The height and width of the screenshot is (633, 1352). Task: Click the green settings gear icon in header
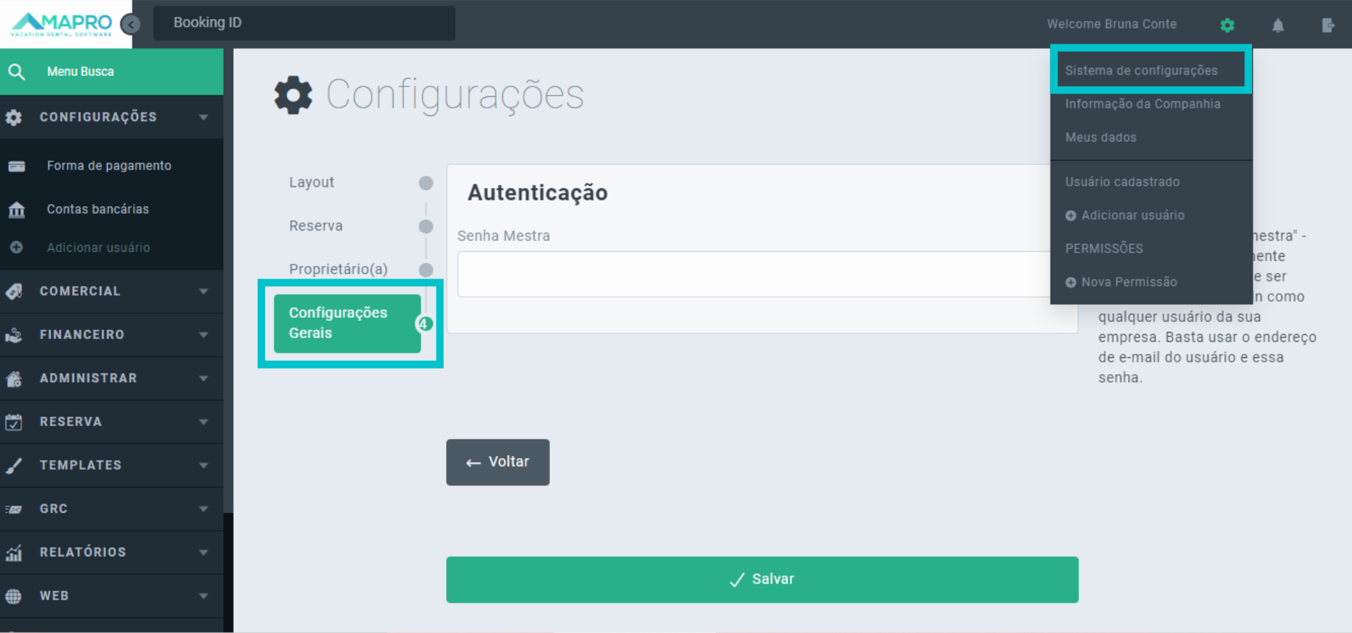click(1227, 25)
